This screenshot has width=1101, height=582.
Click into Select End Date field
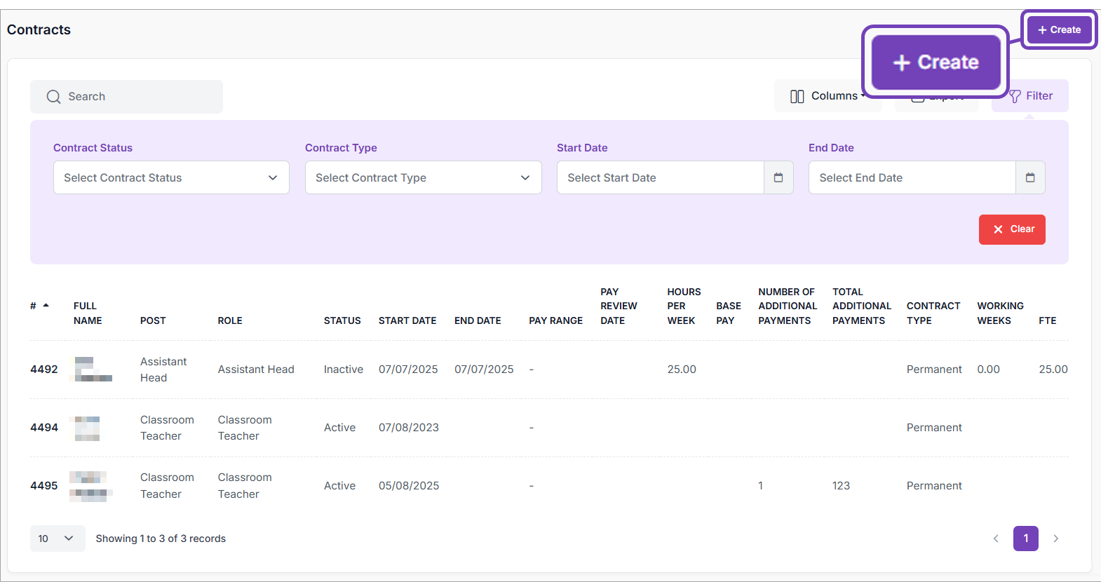coord(911,177)
